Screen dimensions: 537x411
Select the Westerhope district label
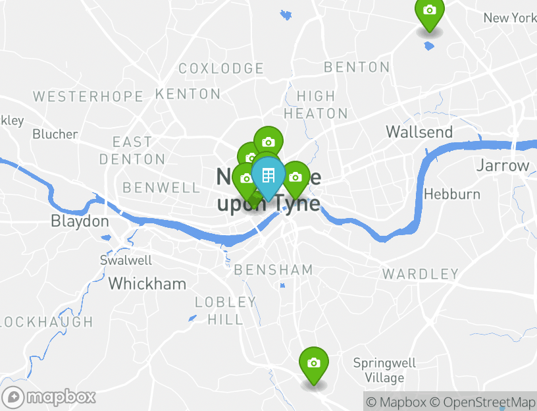pyautogui.click(x=88, y=96)
